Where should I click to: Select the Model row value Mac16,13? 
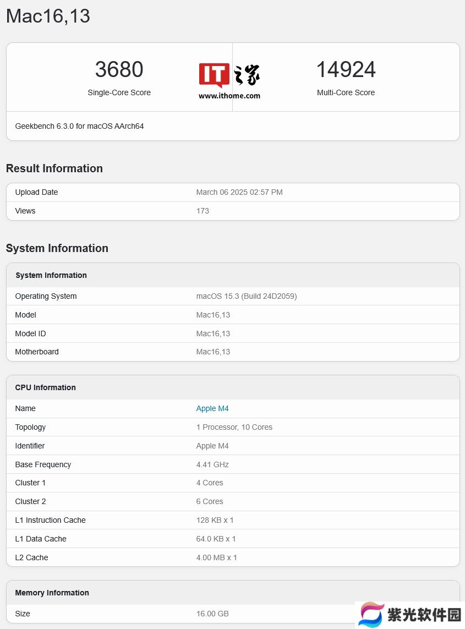213,315
